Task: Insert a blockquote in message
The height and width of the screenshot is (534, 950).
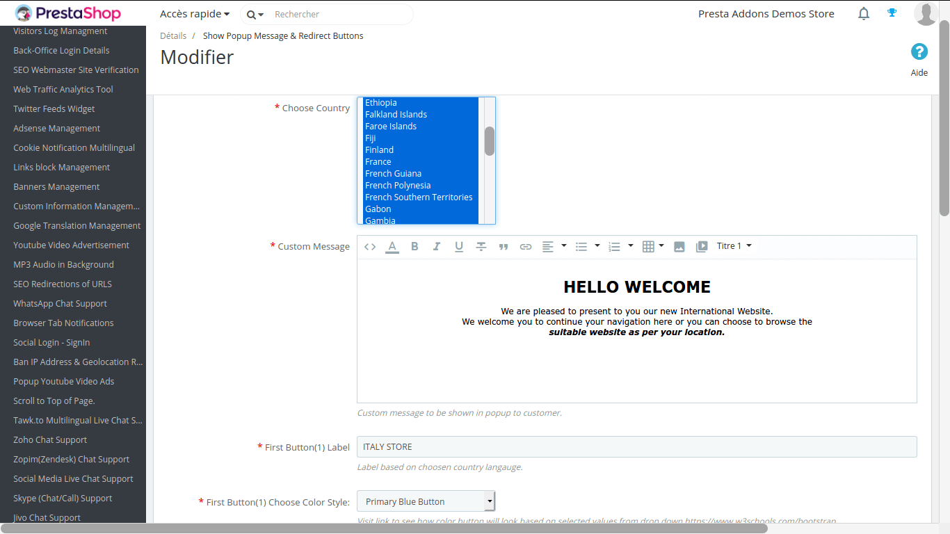Action: [504, 247]
